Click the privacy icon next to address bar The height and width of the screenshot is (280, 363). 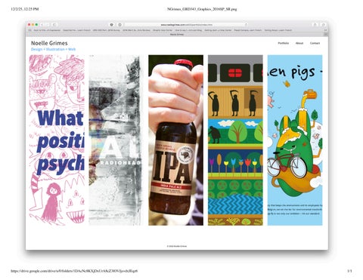[120, 25]
